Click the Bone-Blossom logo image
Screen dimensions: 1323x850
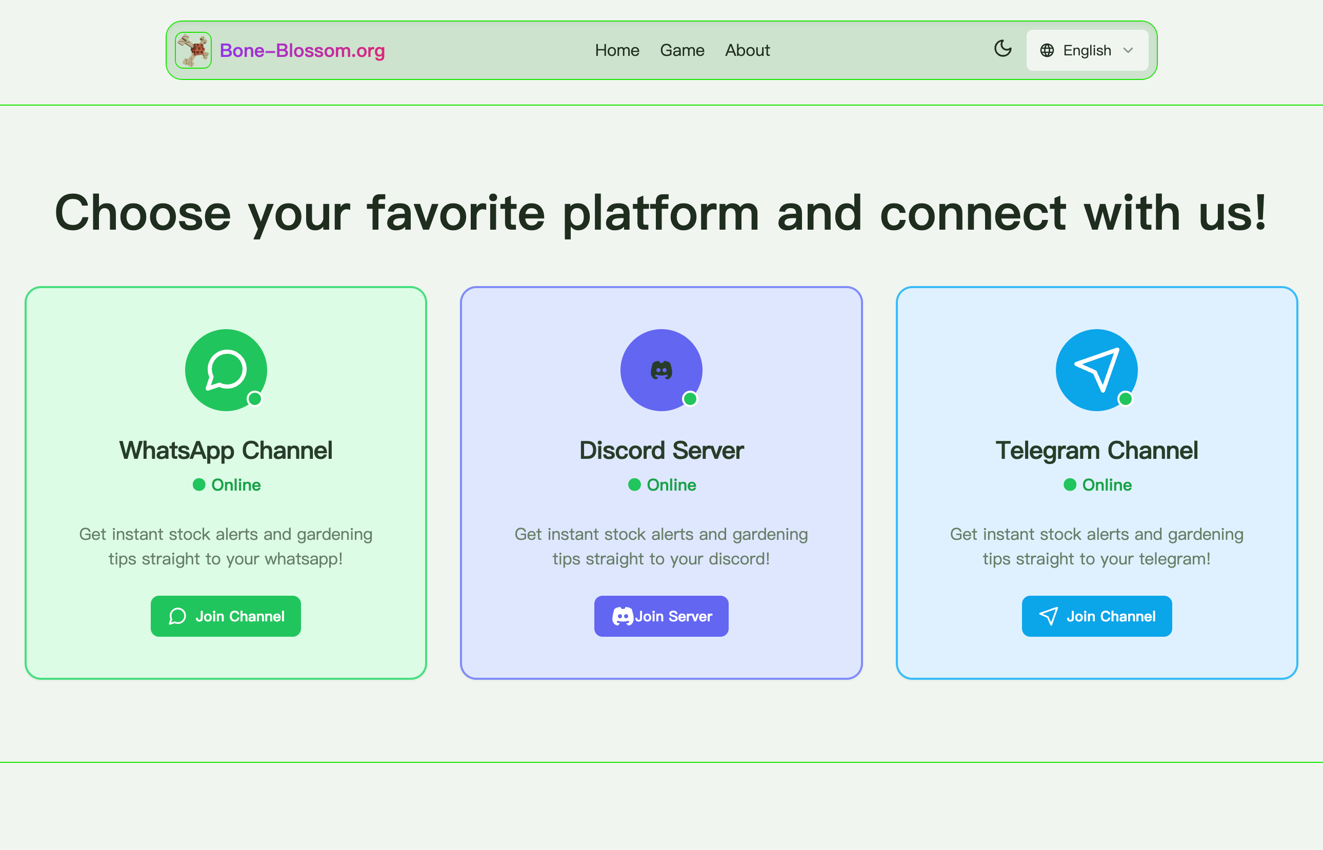click(193, 50)
